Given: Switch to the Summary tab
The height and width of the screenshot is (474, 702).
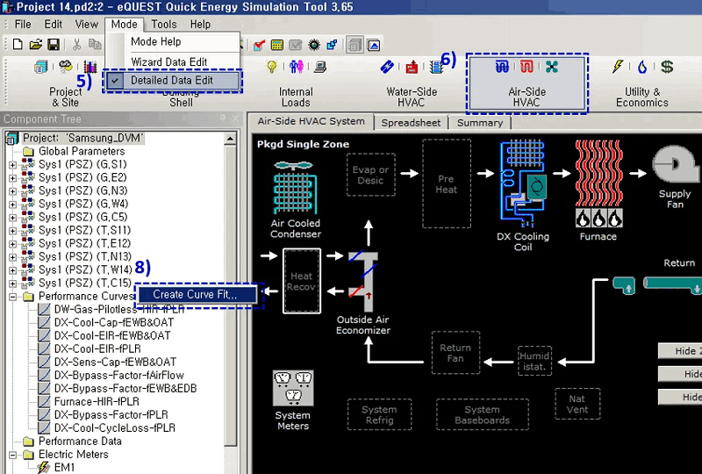Looking at the screenshot, I should [479, 123].
